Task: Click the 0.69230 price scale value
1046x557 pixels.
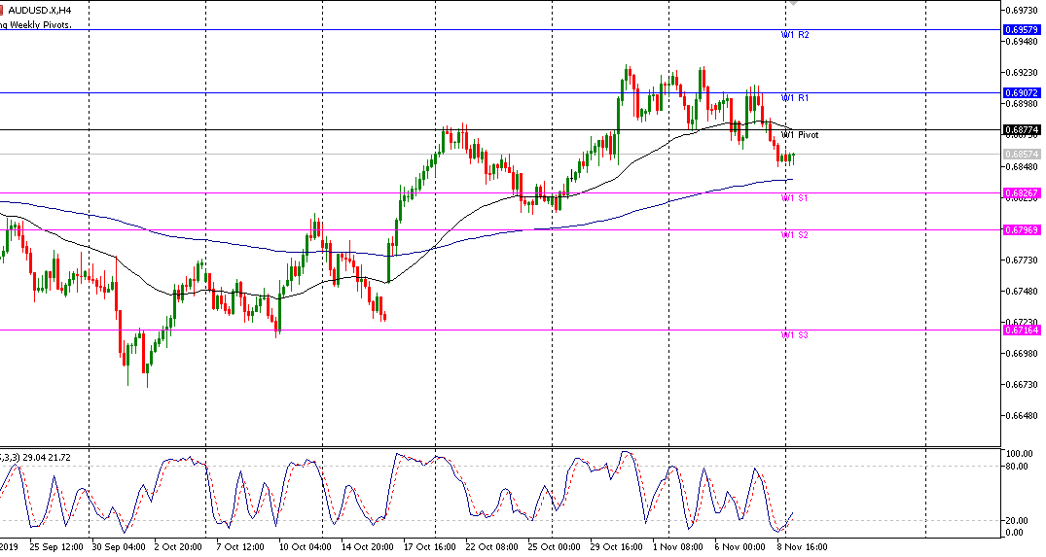Action: [1022, 73]
